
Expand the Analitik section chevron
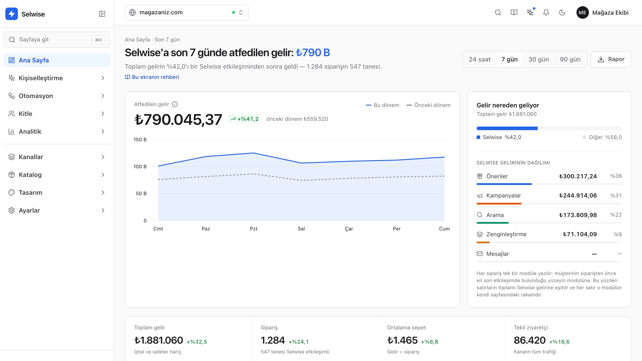(103, 132)
